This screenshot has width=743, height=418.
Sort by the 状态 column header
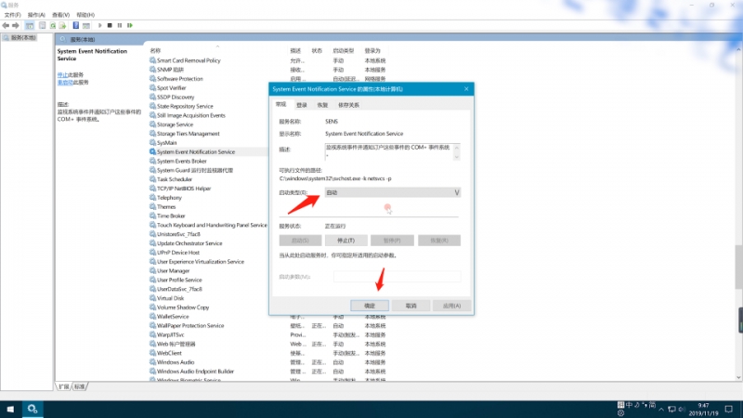click(317, 51)
